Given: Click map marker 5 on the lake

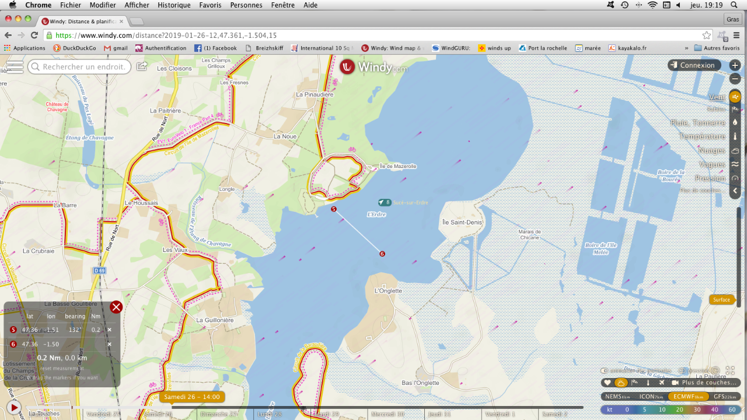Looking at the screenshot, I should [x=334, y=209].
